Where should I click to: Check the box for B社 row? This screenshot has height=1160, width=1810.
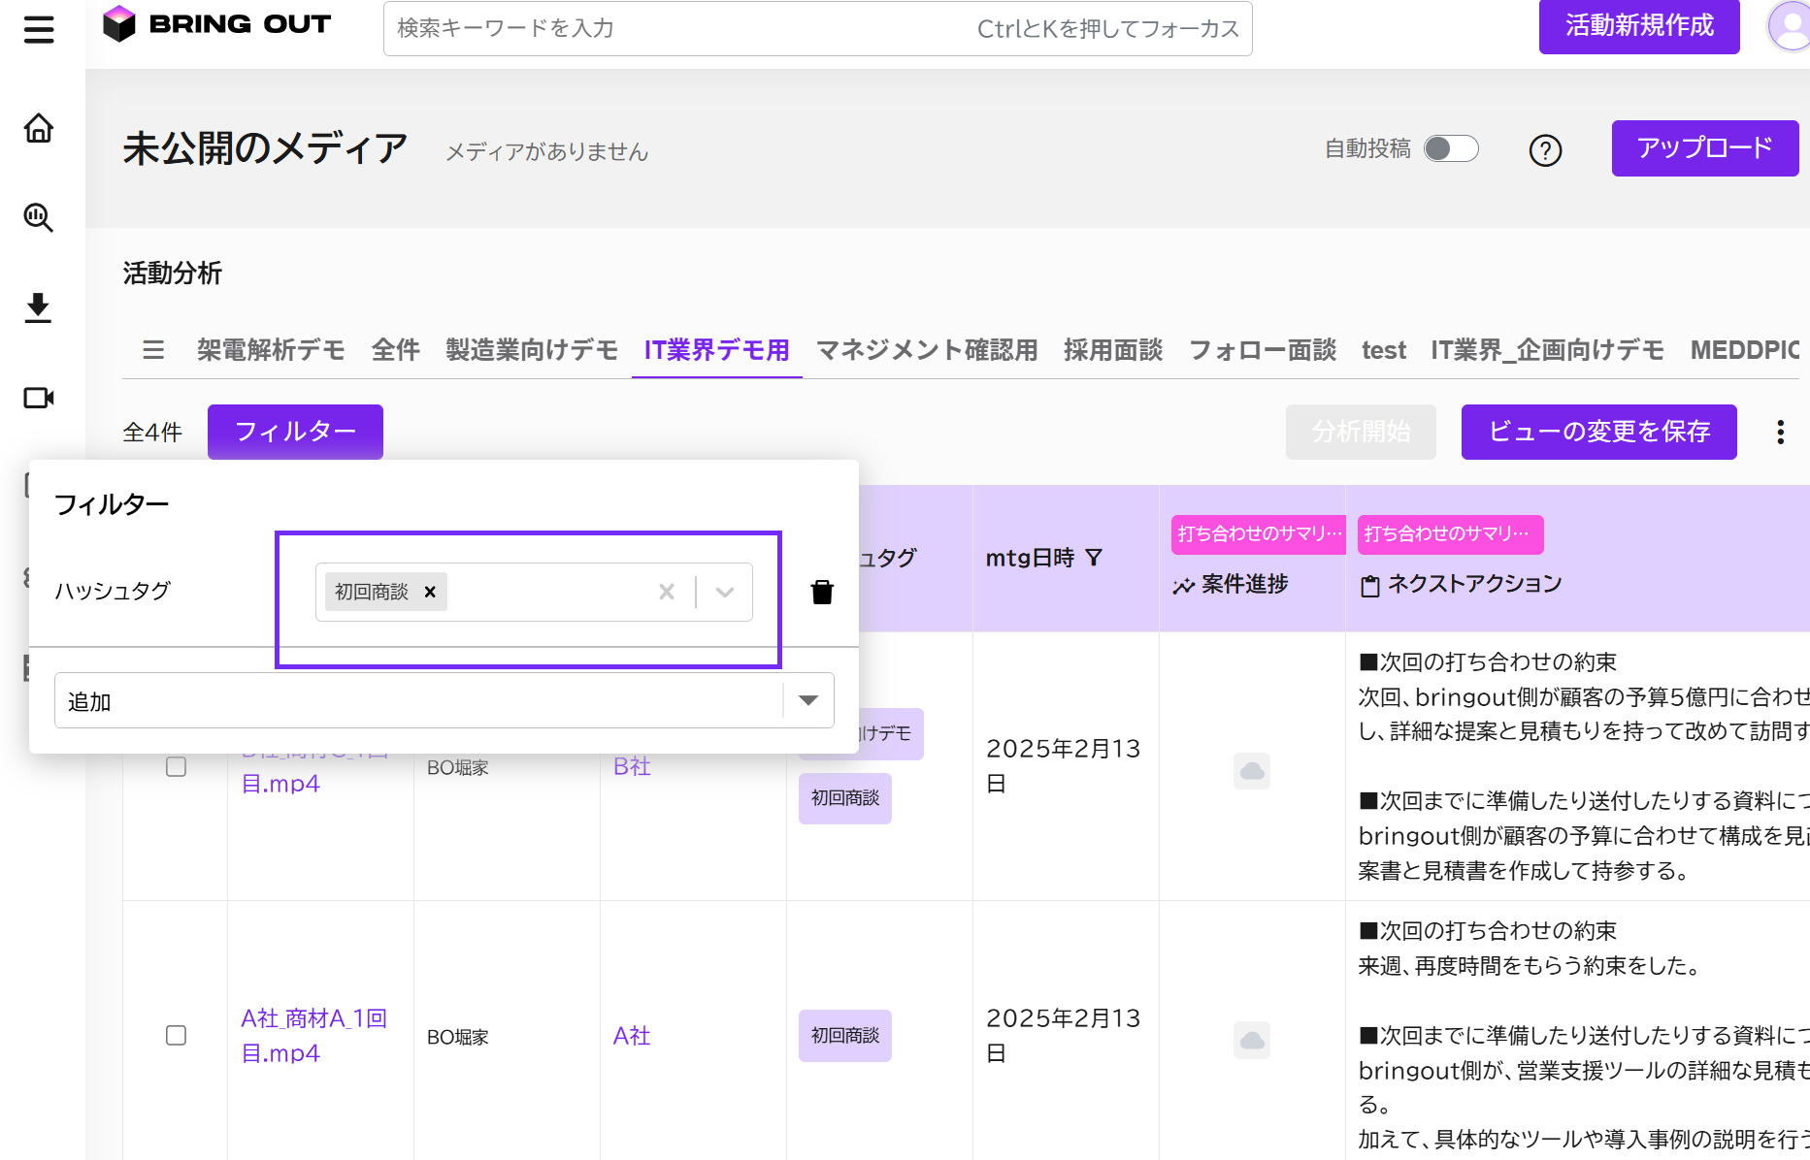pyautogui.click(x=176, y=767)
